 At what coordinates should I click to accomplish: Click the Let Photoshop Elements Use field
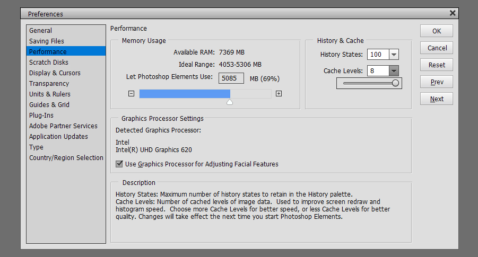tap(231, 78)
